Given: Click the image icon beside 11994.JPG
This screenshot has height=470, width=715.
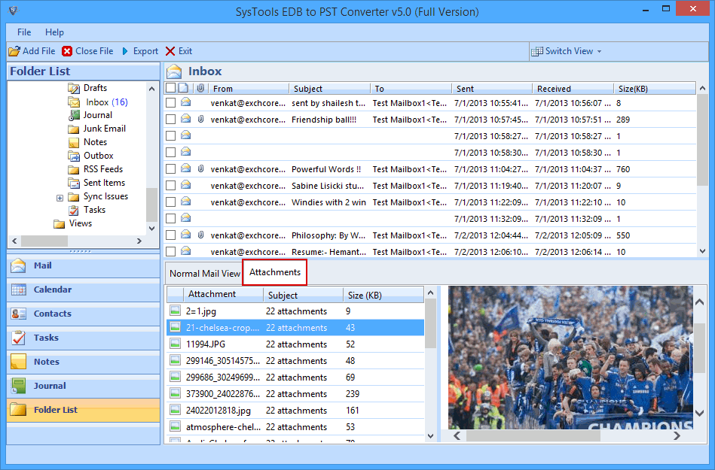Looking at the screenshot, I should coord(175,344).
